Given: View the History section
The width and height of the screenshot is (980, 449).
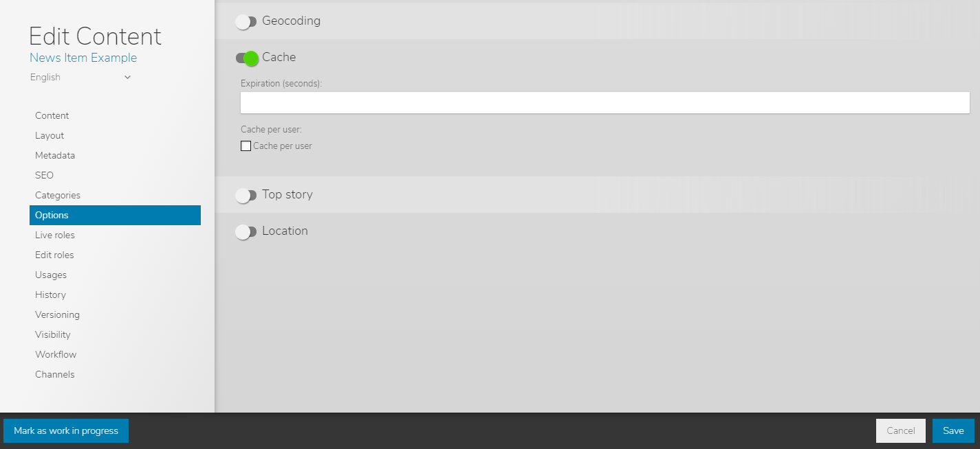Looking at the screenshot, I should click(x=51, y=295).
